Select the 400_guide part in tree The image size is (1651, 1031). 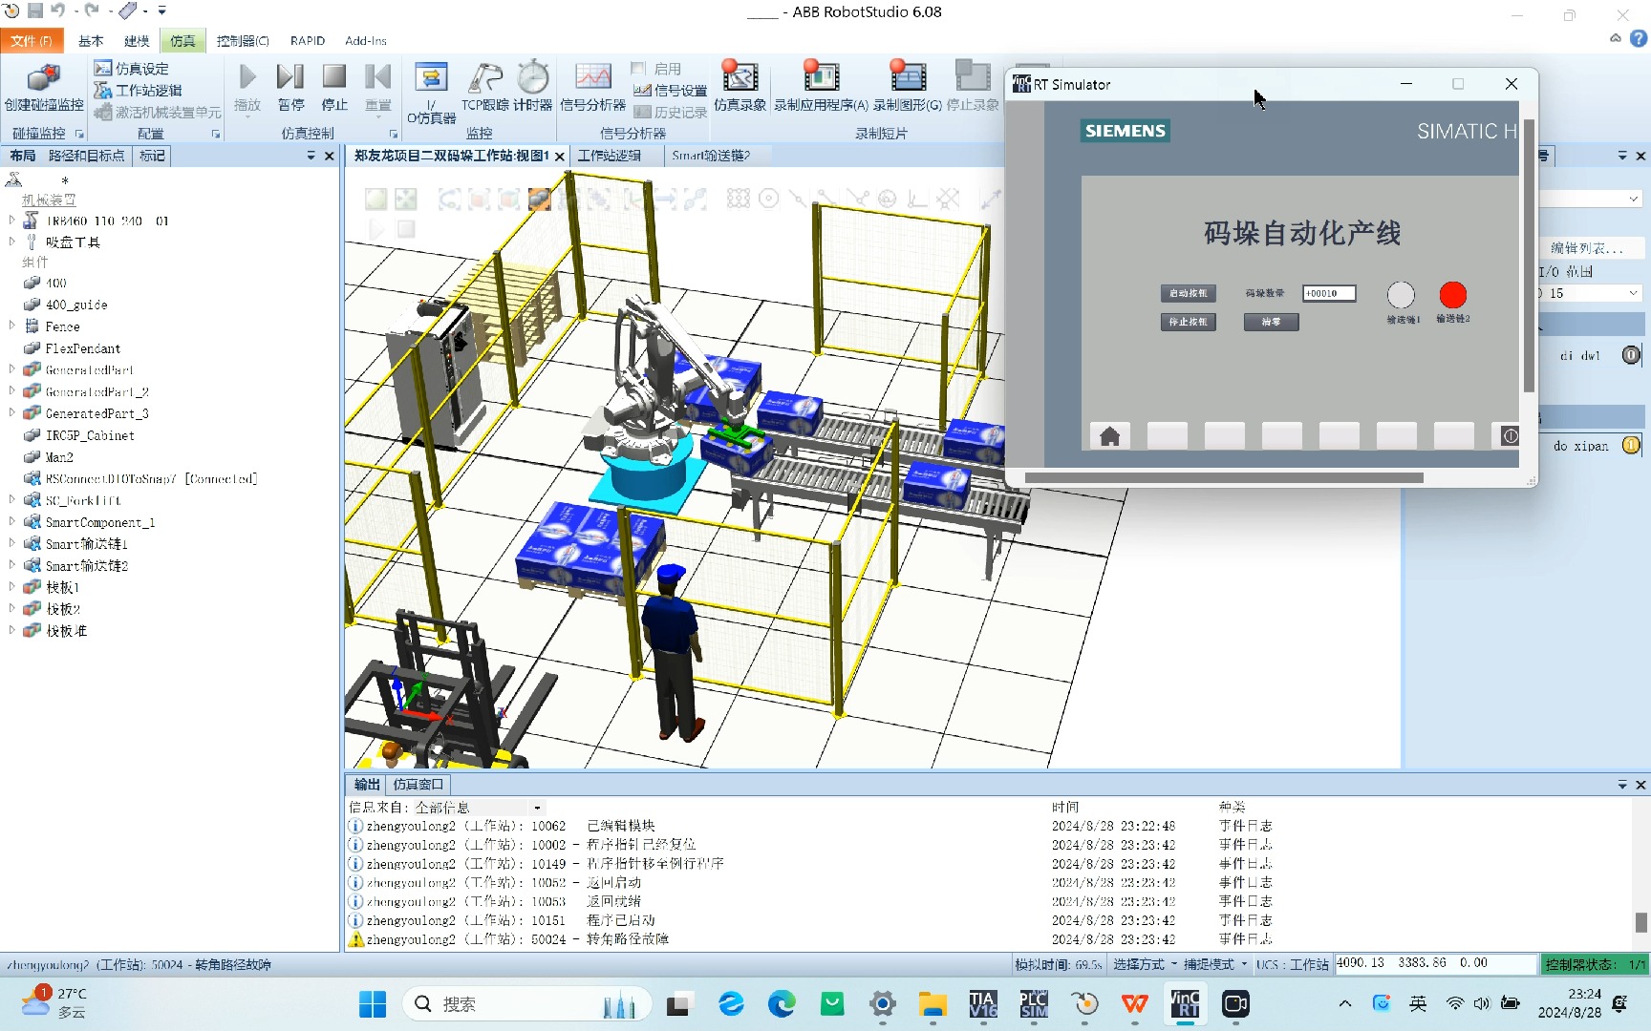tap(75, 305)
